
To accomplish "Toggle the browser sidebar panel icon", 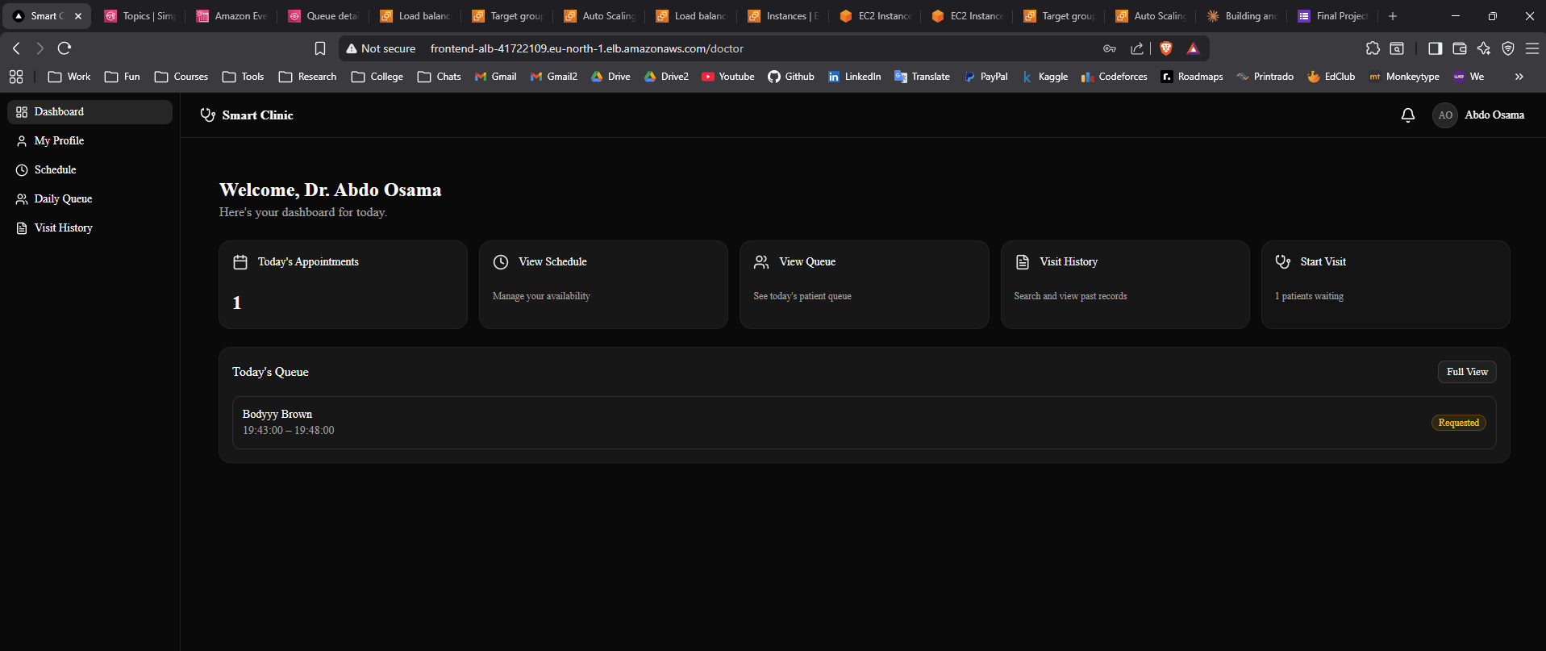I will (1435, 48).
